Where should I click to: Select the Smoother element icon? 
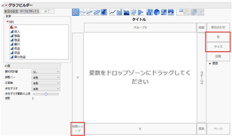(83, 12)
